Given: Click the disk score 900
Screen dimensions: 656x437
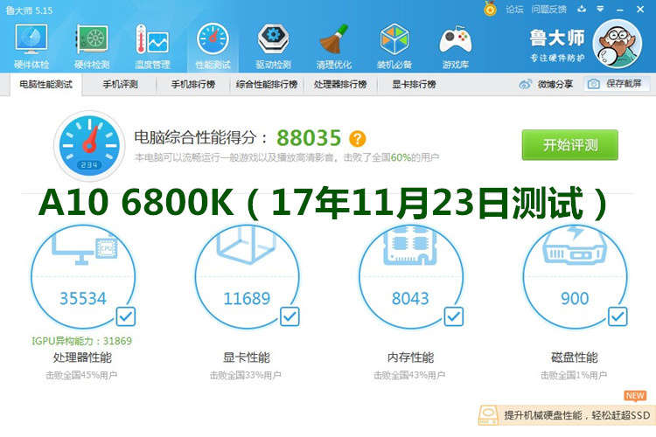Looking at the screenshot, I should click(x=575, y=299).
